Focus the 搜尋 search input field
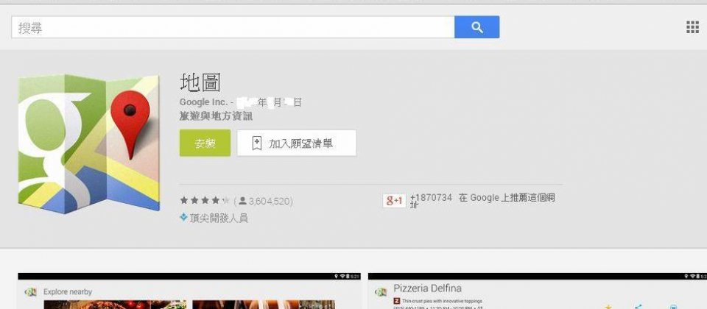 coord(233,27)
